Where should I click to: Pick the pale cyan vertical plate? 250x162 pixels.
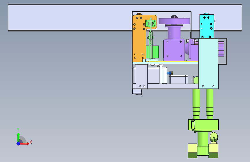208,63
